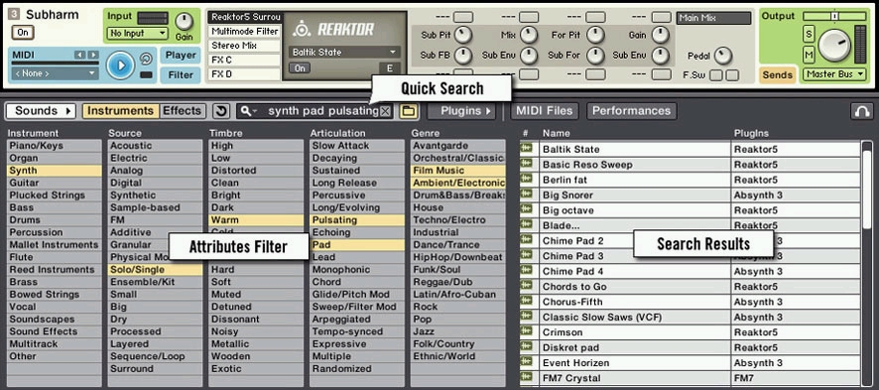Open the MIDI Files tab
Image resolution: width=879 pixels, height=390 pixels.
(x=545, y=111)
